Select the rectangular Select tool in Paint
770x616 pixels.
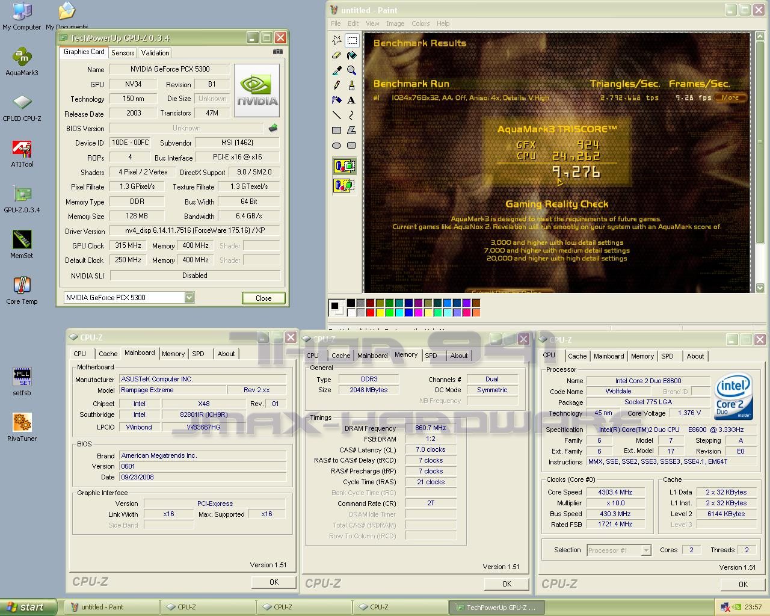pyautogui.click(x=352, y=40)
